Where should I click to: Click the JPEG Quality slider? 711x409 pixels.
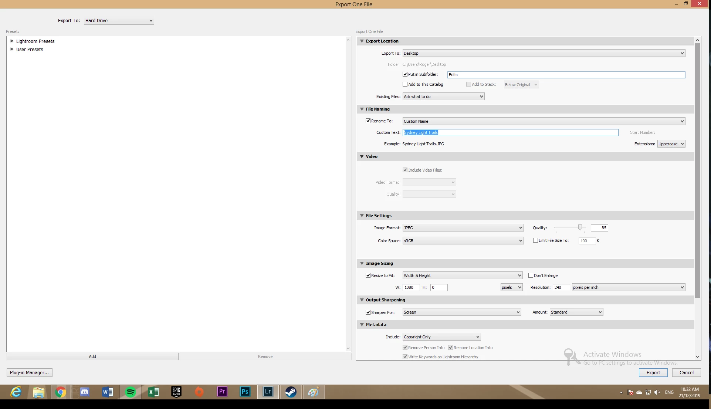click(580, 227)
